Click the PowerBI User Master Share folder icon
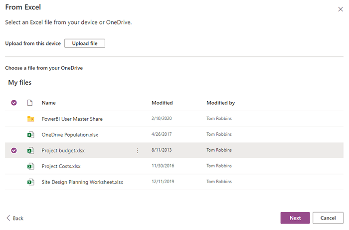 (x=31, y=119)
